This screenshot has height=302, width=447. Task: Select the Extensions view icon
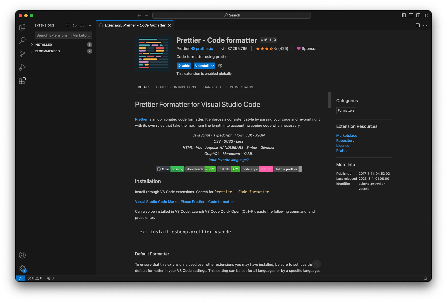click(22, 81)
